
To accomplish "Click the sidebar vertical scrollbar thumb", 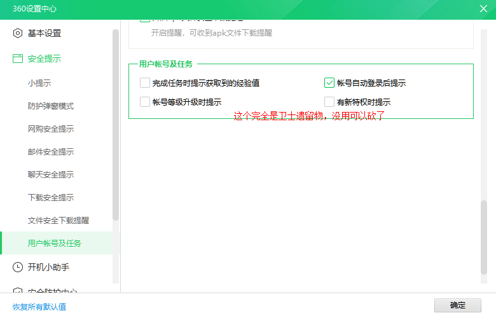I will tap(116, 125).
